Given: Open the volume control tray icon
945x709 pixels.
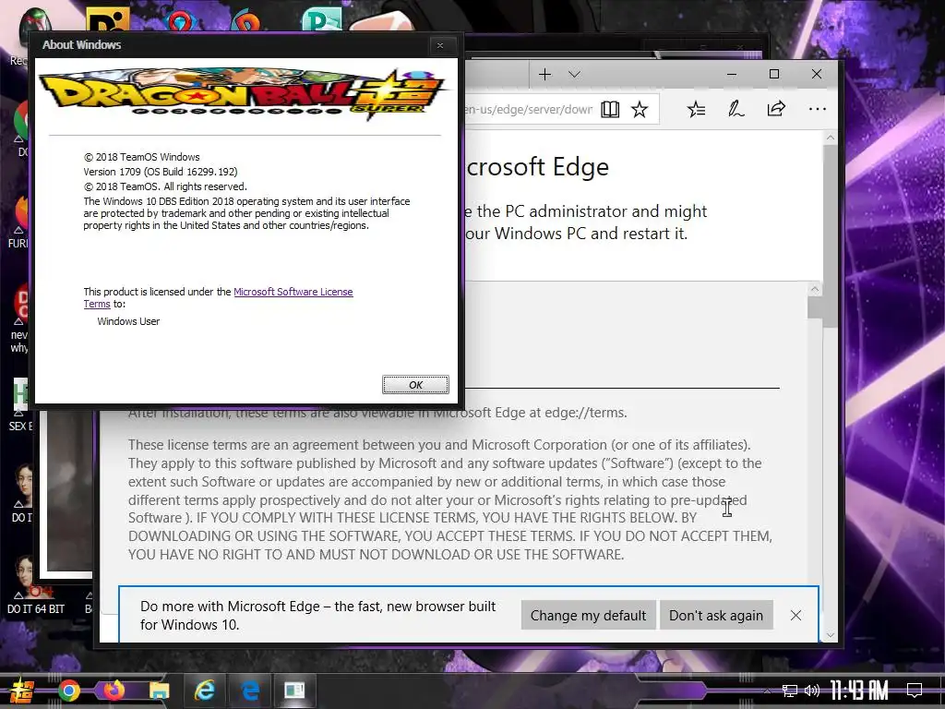Looking at the screenshot, I should pyautogui.click(x=812, y=691).
